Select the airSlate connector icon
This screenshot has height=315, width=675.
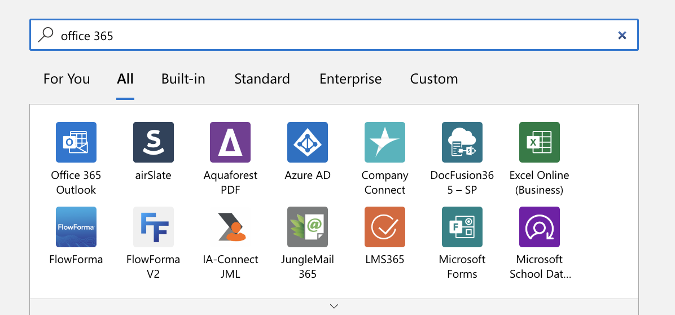154,142
